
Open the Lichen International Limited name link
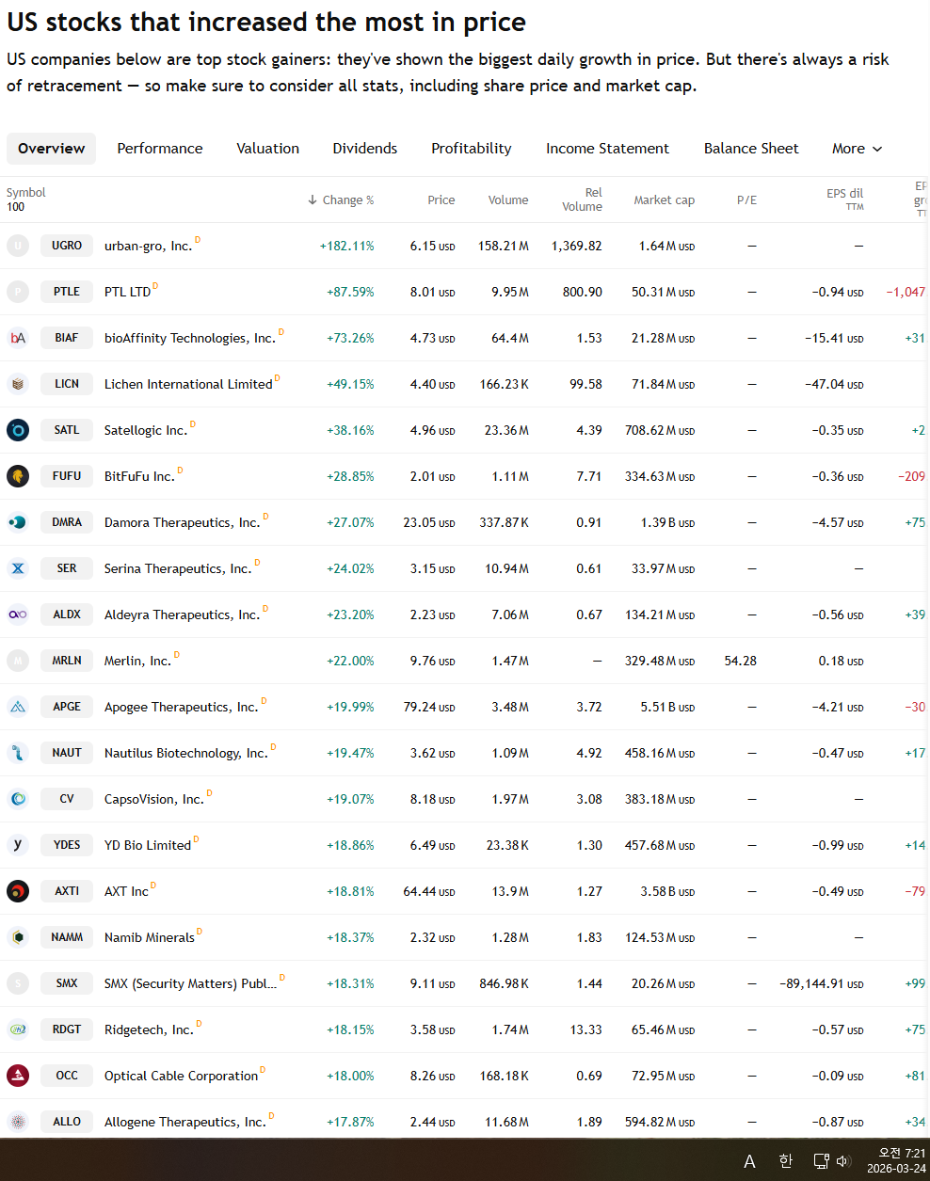coord(188,384)
